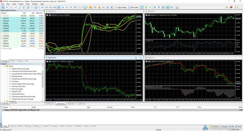Switch chart to D1 timeframe
The height and width of the screenshot is (131, 243).
(x=67, y=7)
